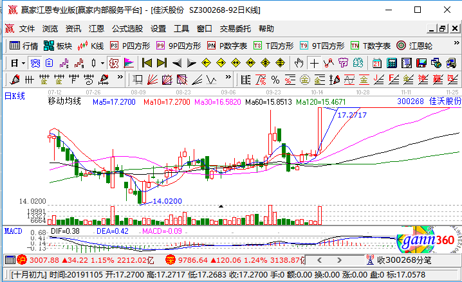Open the 设置 menu
The height and width of the screenshot is (282, 462).
(158, 28)
